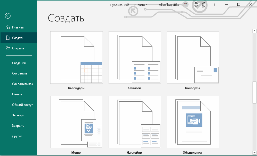Click the Открыть folder icon
257x156 pixels.
8,48
